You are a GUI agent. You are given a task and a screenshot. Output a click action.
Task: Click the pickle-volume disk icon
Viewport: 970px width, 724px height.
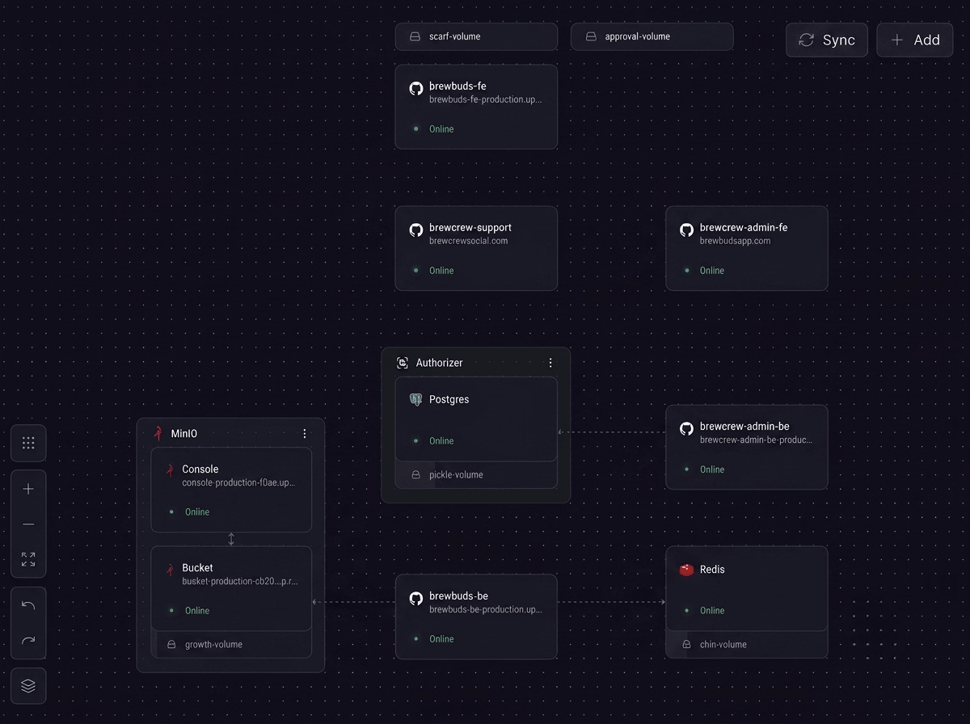pos(416,475)
